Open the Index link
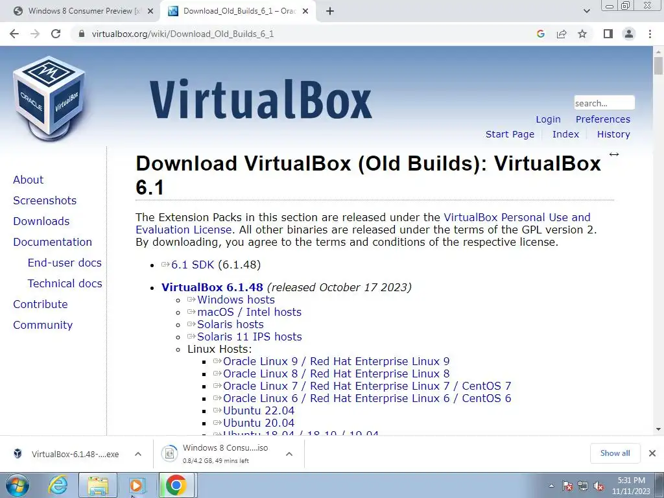Screen dimensions: 664x498 [565, 134]
